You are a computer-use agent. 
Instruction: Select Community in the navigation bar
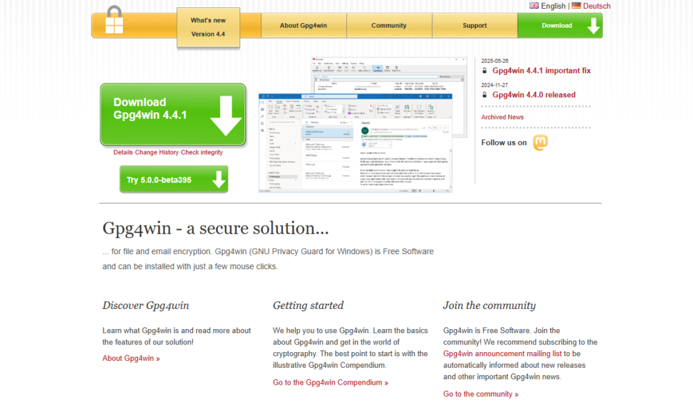[389, 26]
